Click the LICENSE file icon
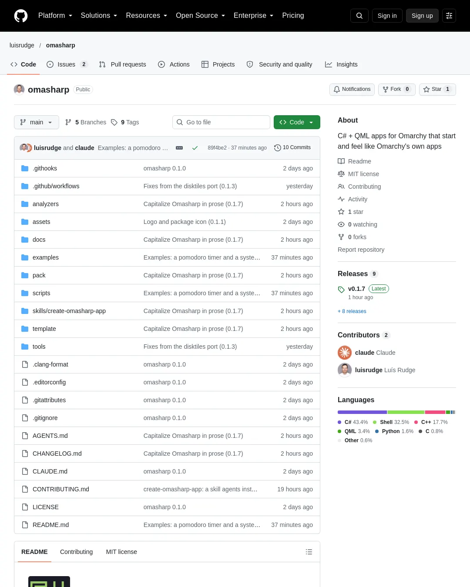Viewport: 470px width, 587px height. tap(25, 507)
